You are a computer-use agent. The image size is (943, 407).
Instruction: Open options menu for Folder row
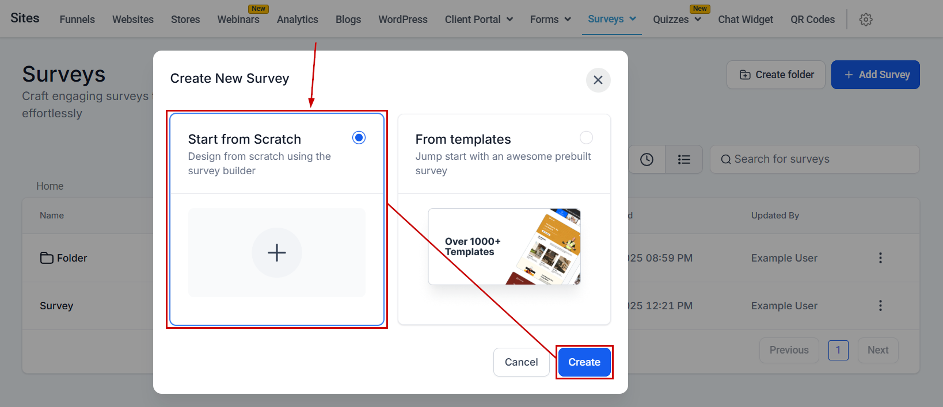click(880, 258)
